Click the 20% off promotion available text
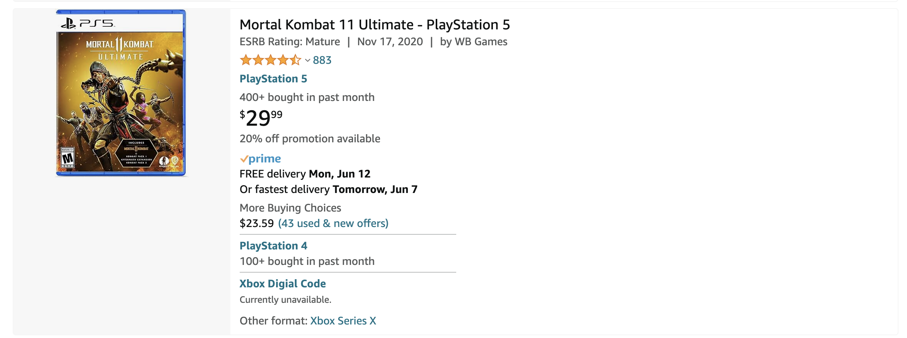This screenshot has width=907, height=338. click(310, 139)
